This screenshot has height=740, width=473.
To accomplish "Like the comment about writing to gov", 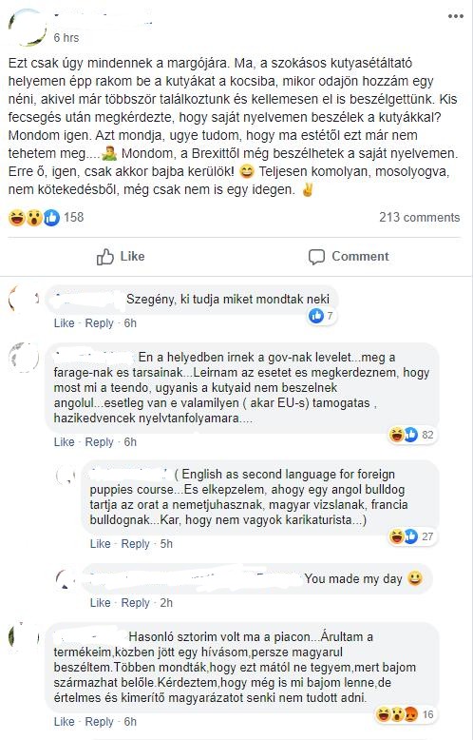I will click(x=64, y=442).
